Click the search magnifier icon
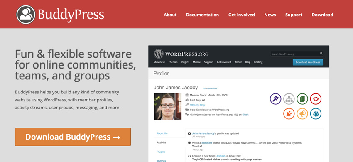The image size is (353, 162). 321,54
